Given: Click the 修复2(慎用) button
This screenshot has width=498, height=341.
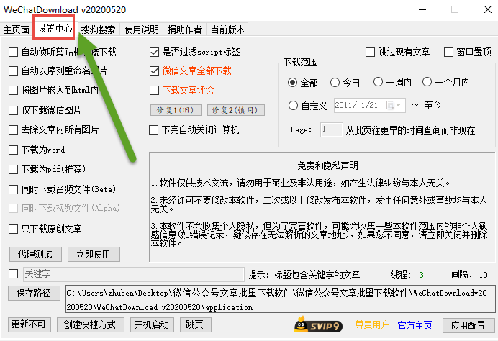Looking at the screenshot, I should [x=235, y=110].
